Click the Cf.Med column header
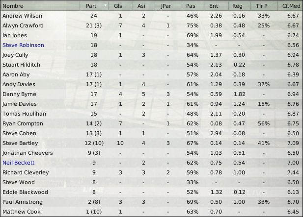The width and height of the screenshot is (303, 217). [290, 6]
